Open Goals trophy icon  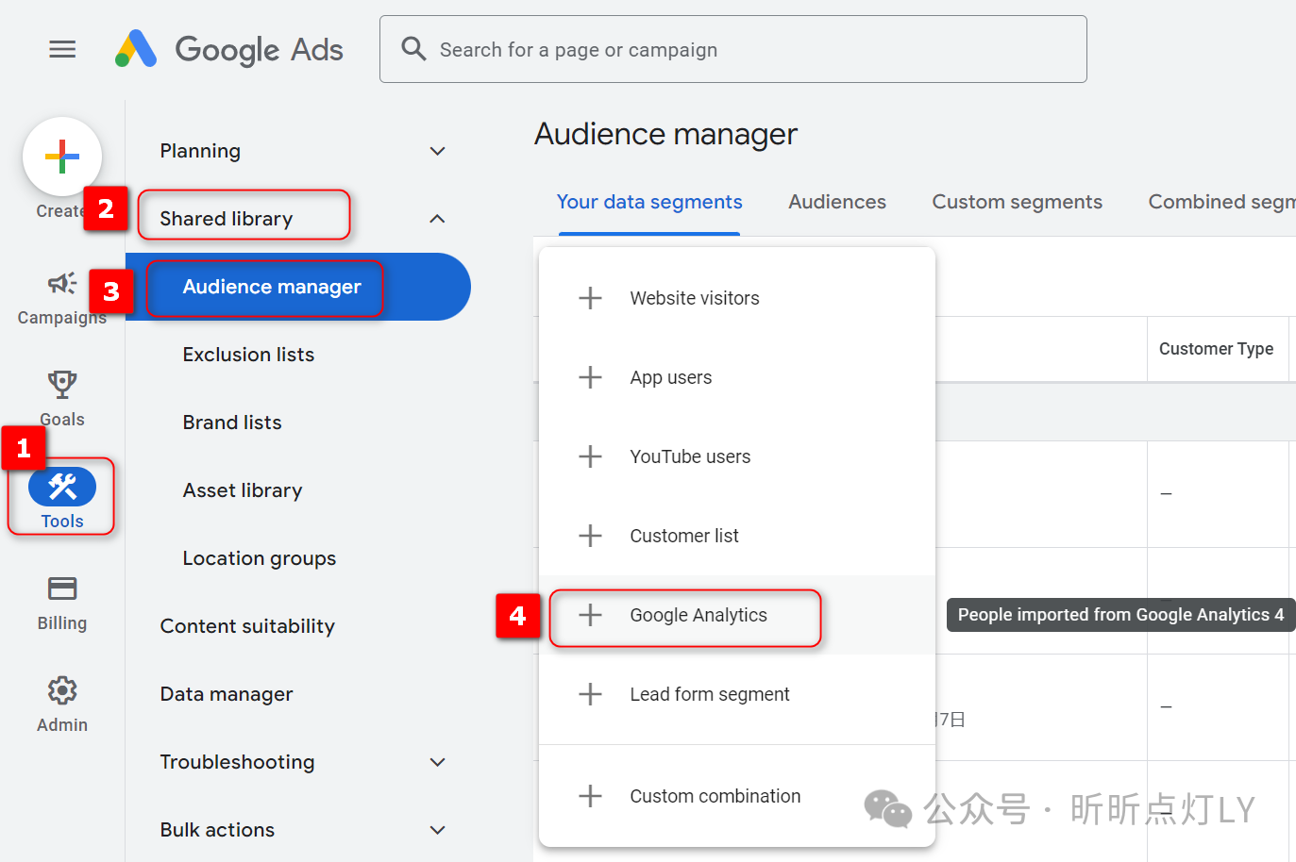[62, 385]
